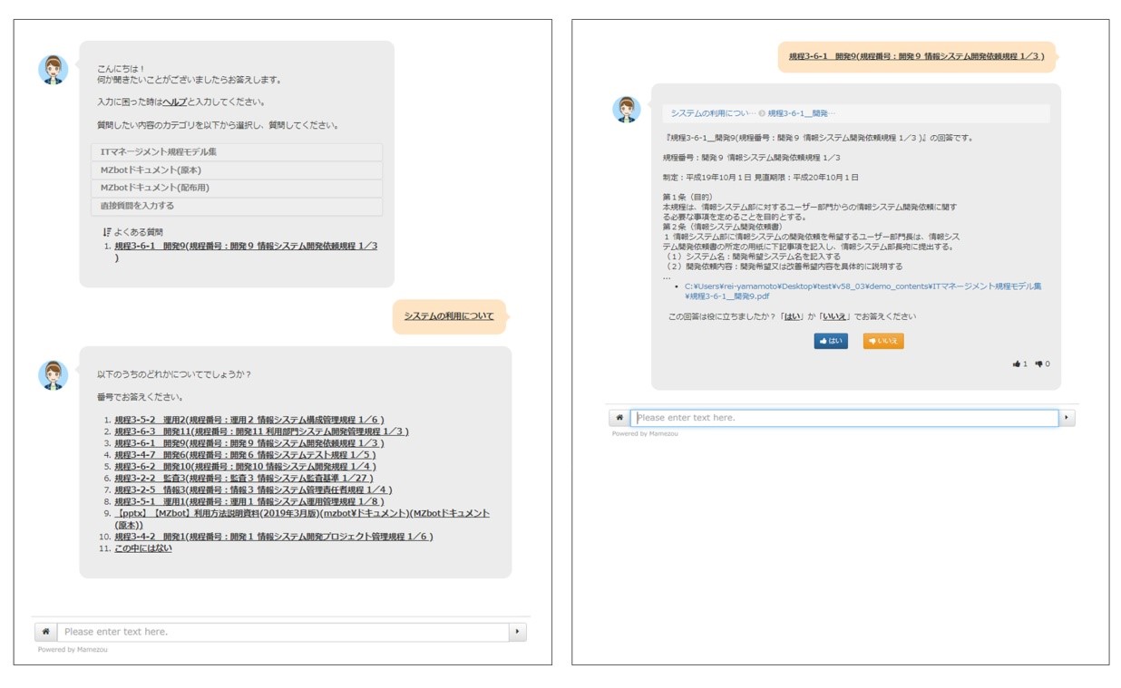1121x688 pixels.
Task: Click underlined はい text in feedback question
Action: (792, 316)
